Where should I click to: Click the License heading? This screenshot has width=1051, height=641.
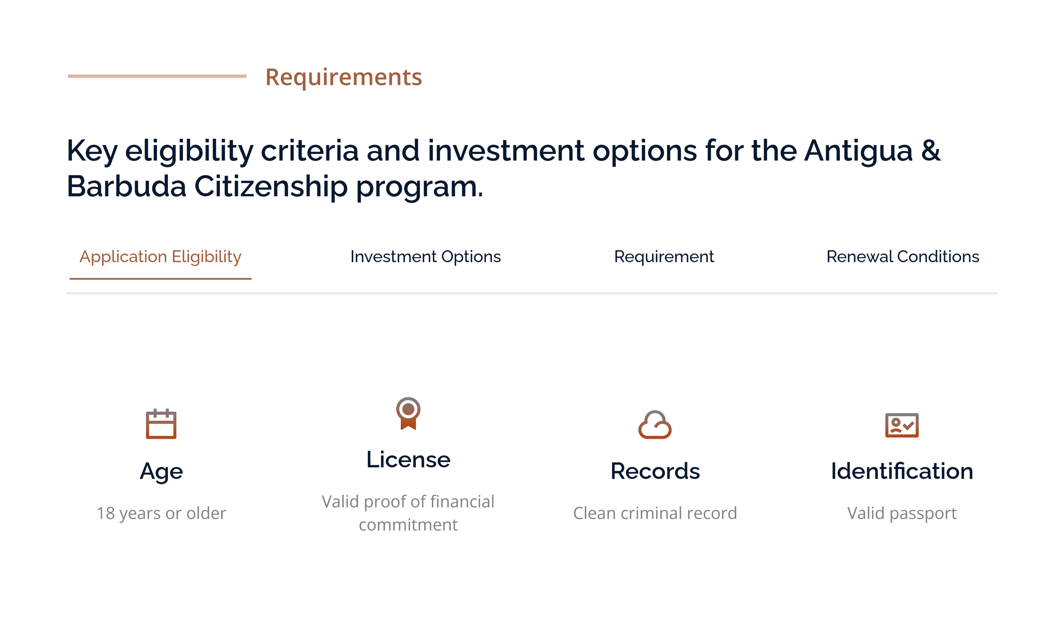pos(408,460)
